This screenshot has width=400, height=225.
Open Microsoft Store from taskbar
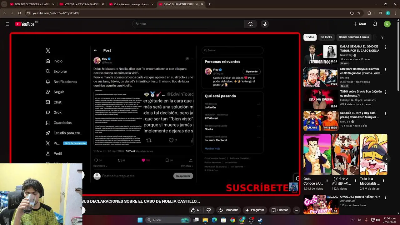[x=223, y=220]
